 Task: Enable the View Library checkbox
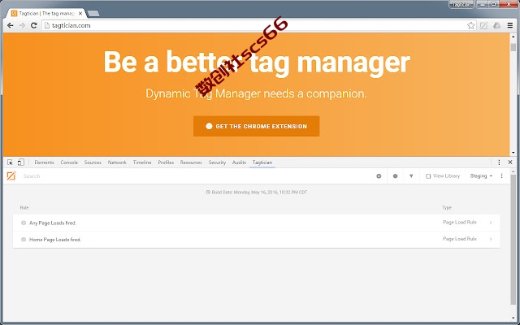tap(428, 176)
